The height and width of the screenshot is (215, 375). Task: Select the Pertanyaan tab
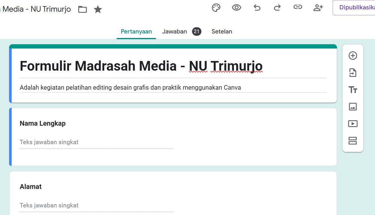pyautogui.click(x=136, y=31)
